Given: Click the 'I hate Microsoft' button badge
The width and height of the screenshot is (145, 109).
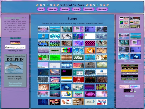Looking at the screenshot, I should pyautogui.click(x=135, y=18).
